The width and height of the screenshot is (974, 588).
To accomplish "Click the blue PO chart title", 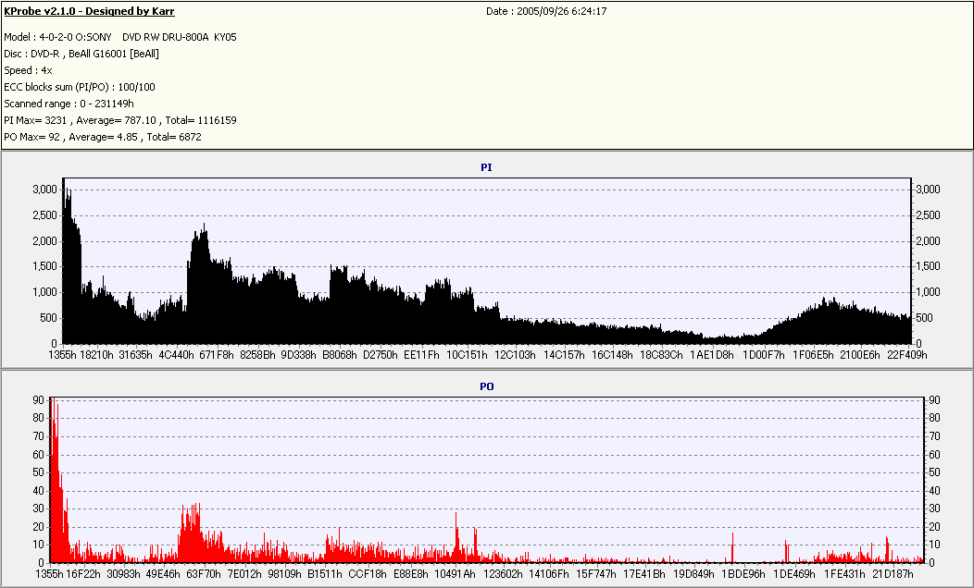I will tap(486, 386).
